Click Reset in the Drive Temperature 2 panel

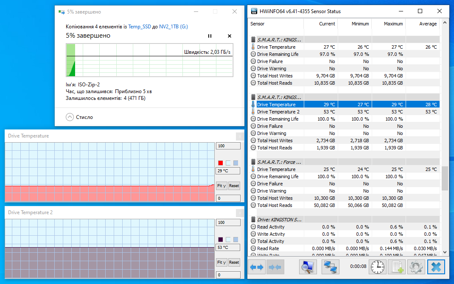234,262
